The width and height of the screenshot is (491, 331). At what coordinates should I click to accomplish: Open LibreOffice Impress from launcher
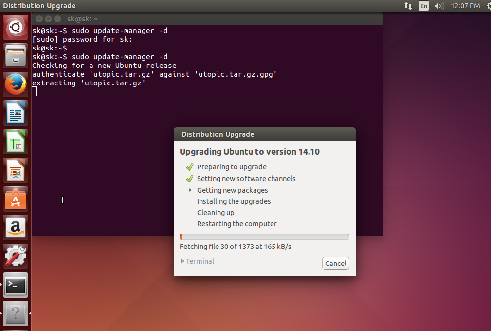[x=16, y=170]
